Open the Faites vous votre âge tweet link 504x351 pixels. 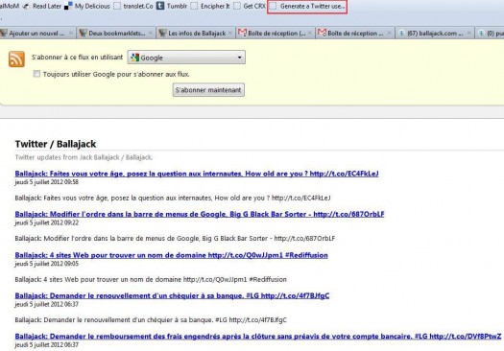pyautogui.click(x=197, y=174)
